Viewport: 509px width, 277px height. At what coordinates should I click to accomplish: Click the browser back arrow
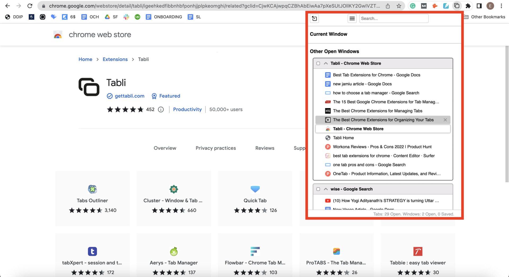click(7, 6)
